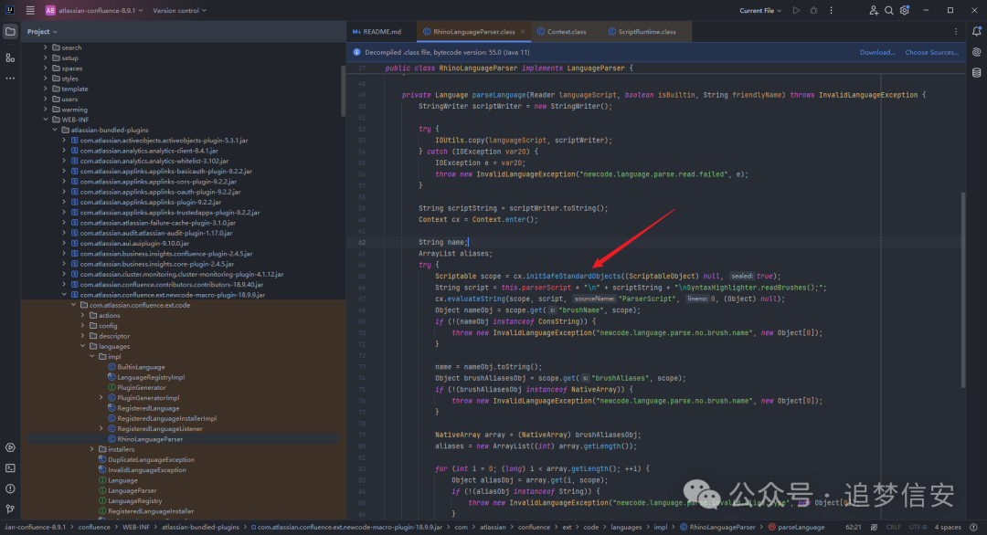
Task: Open more run actions menu
Action: (831, 10)
